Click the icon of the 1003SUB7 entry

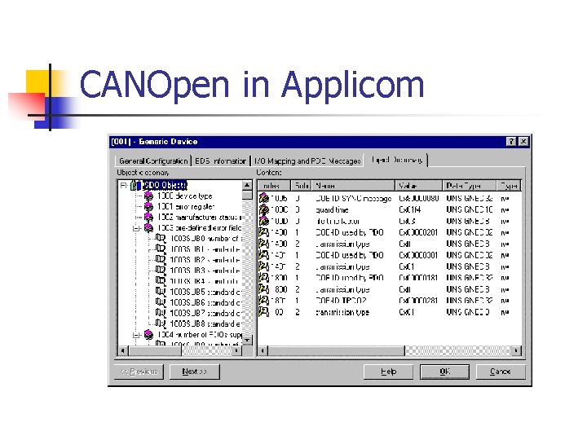coord(161,313)
